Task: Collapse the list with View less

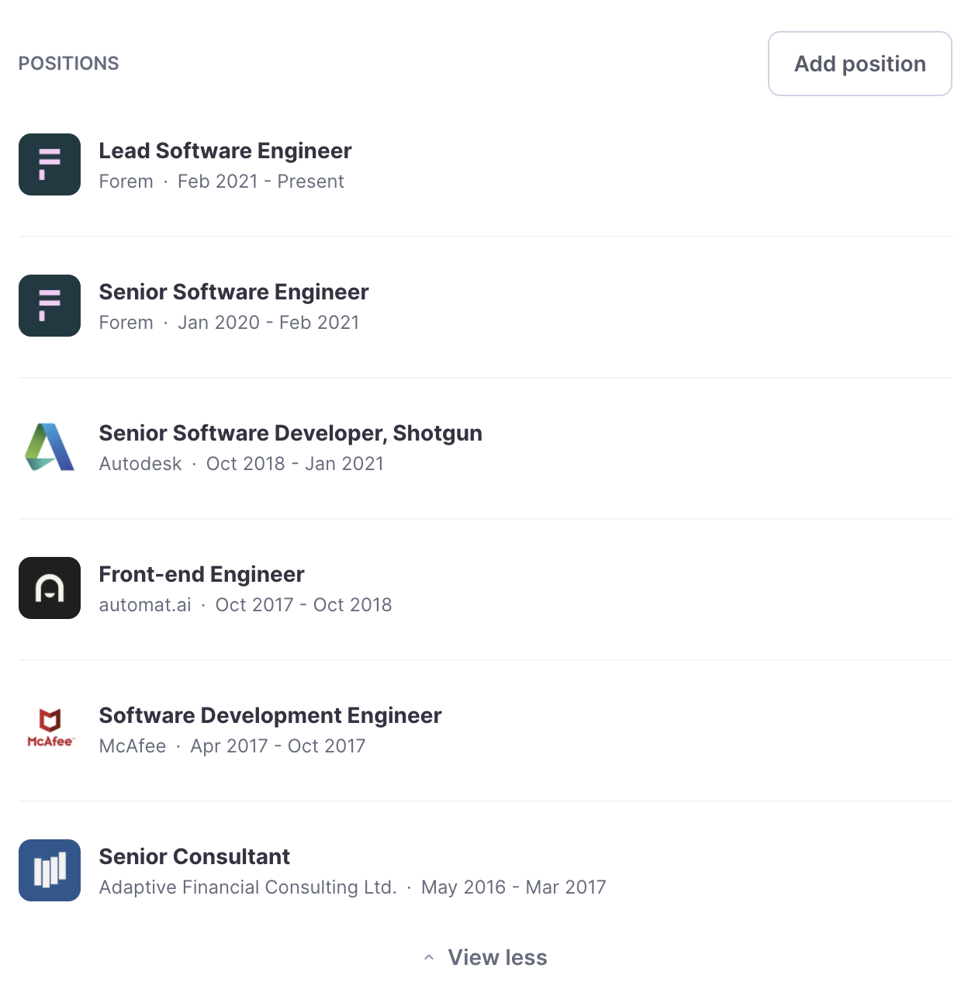Action: coord(497,957)
